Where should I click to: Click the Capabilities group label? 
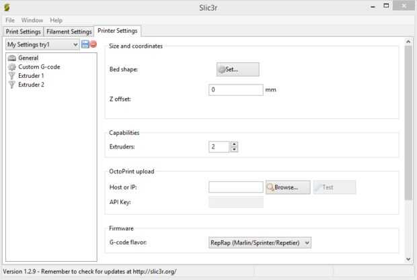click(x=124, y=133)
